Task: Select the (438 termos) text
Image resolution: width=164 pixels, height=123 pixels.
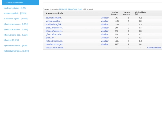Action: [87, 9]
